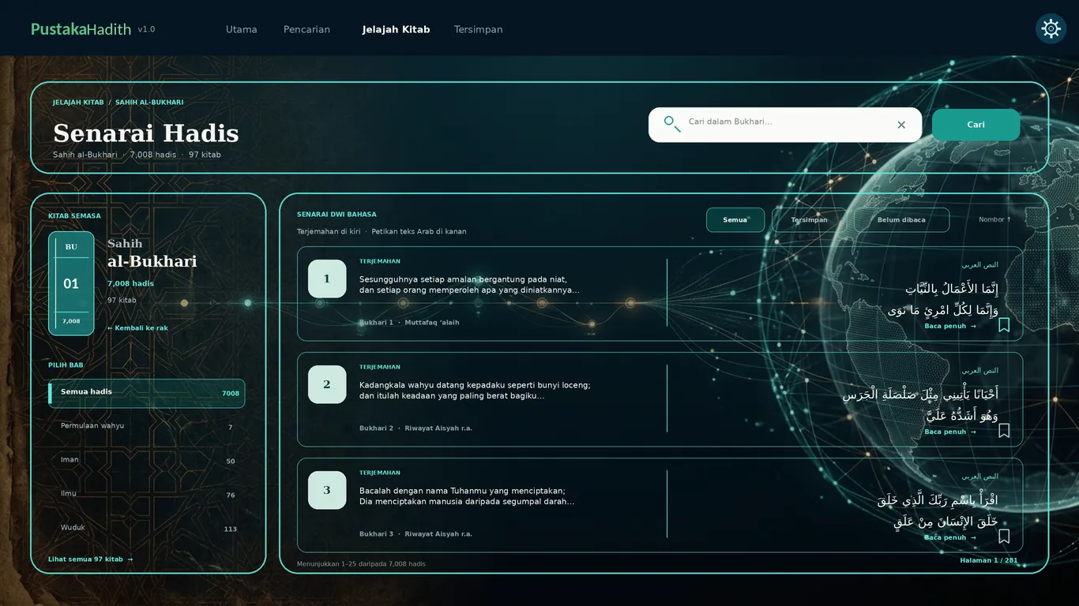Click Kembali ke rak link

click(x=137, y=328)
